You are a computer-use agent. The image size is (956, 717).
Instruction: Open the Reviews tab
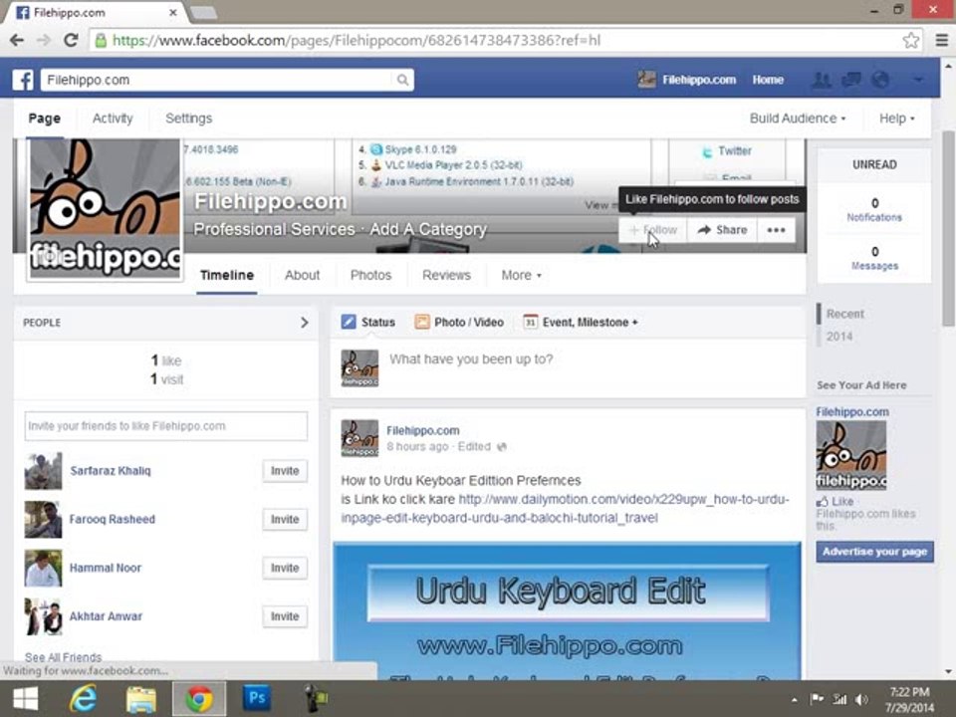(446, 276)
